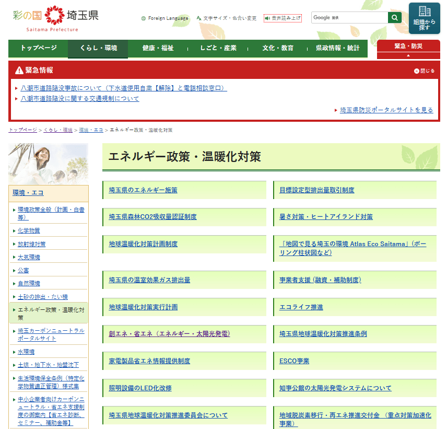
Task: Open the 組織から探す building icon button
Action: click(424, 18)
